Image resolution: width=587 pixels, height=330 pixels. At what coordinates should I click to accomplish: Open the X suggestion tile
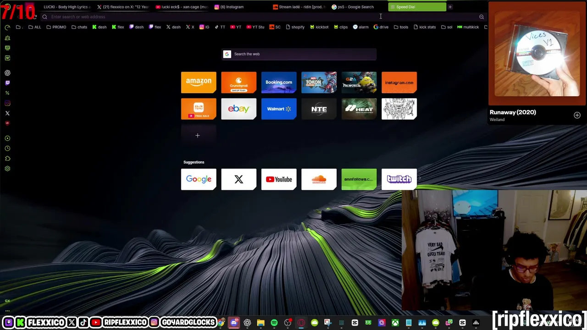pos(238,179)
